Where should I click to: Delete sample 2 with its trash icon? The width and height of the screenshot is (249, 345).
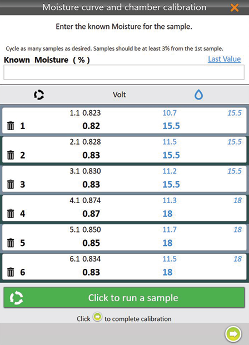11,155
